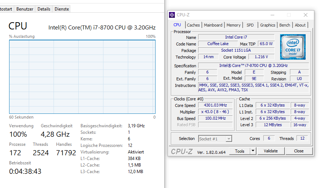Click the Betriebszeit 0:04:38:43 value

pos(25,171)
